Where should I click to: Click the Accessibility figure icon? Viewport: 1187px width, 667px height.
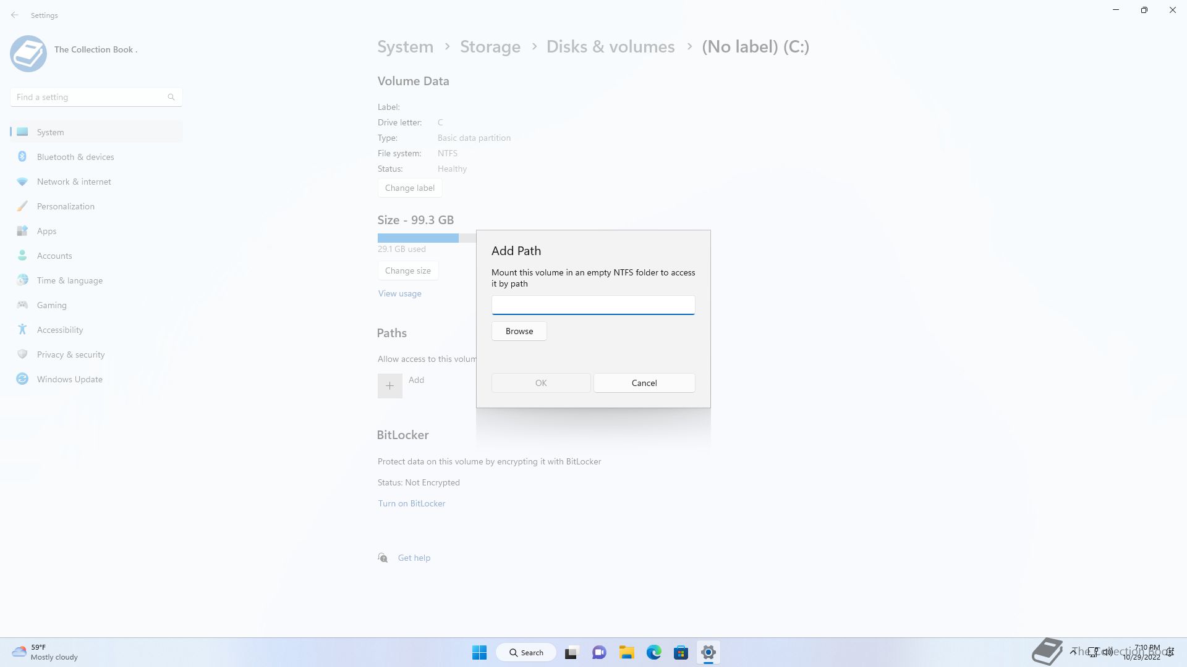pyautogui.click(x=22, y=329)
